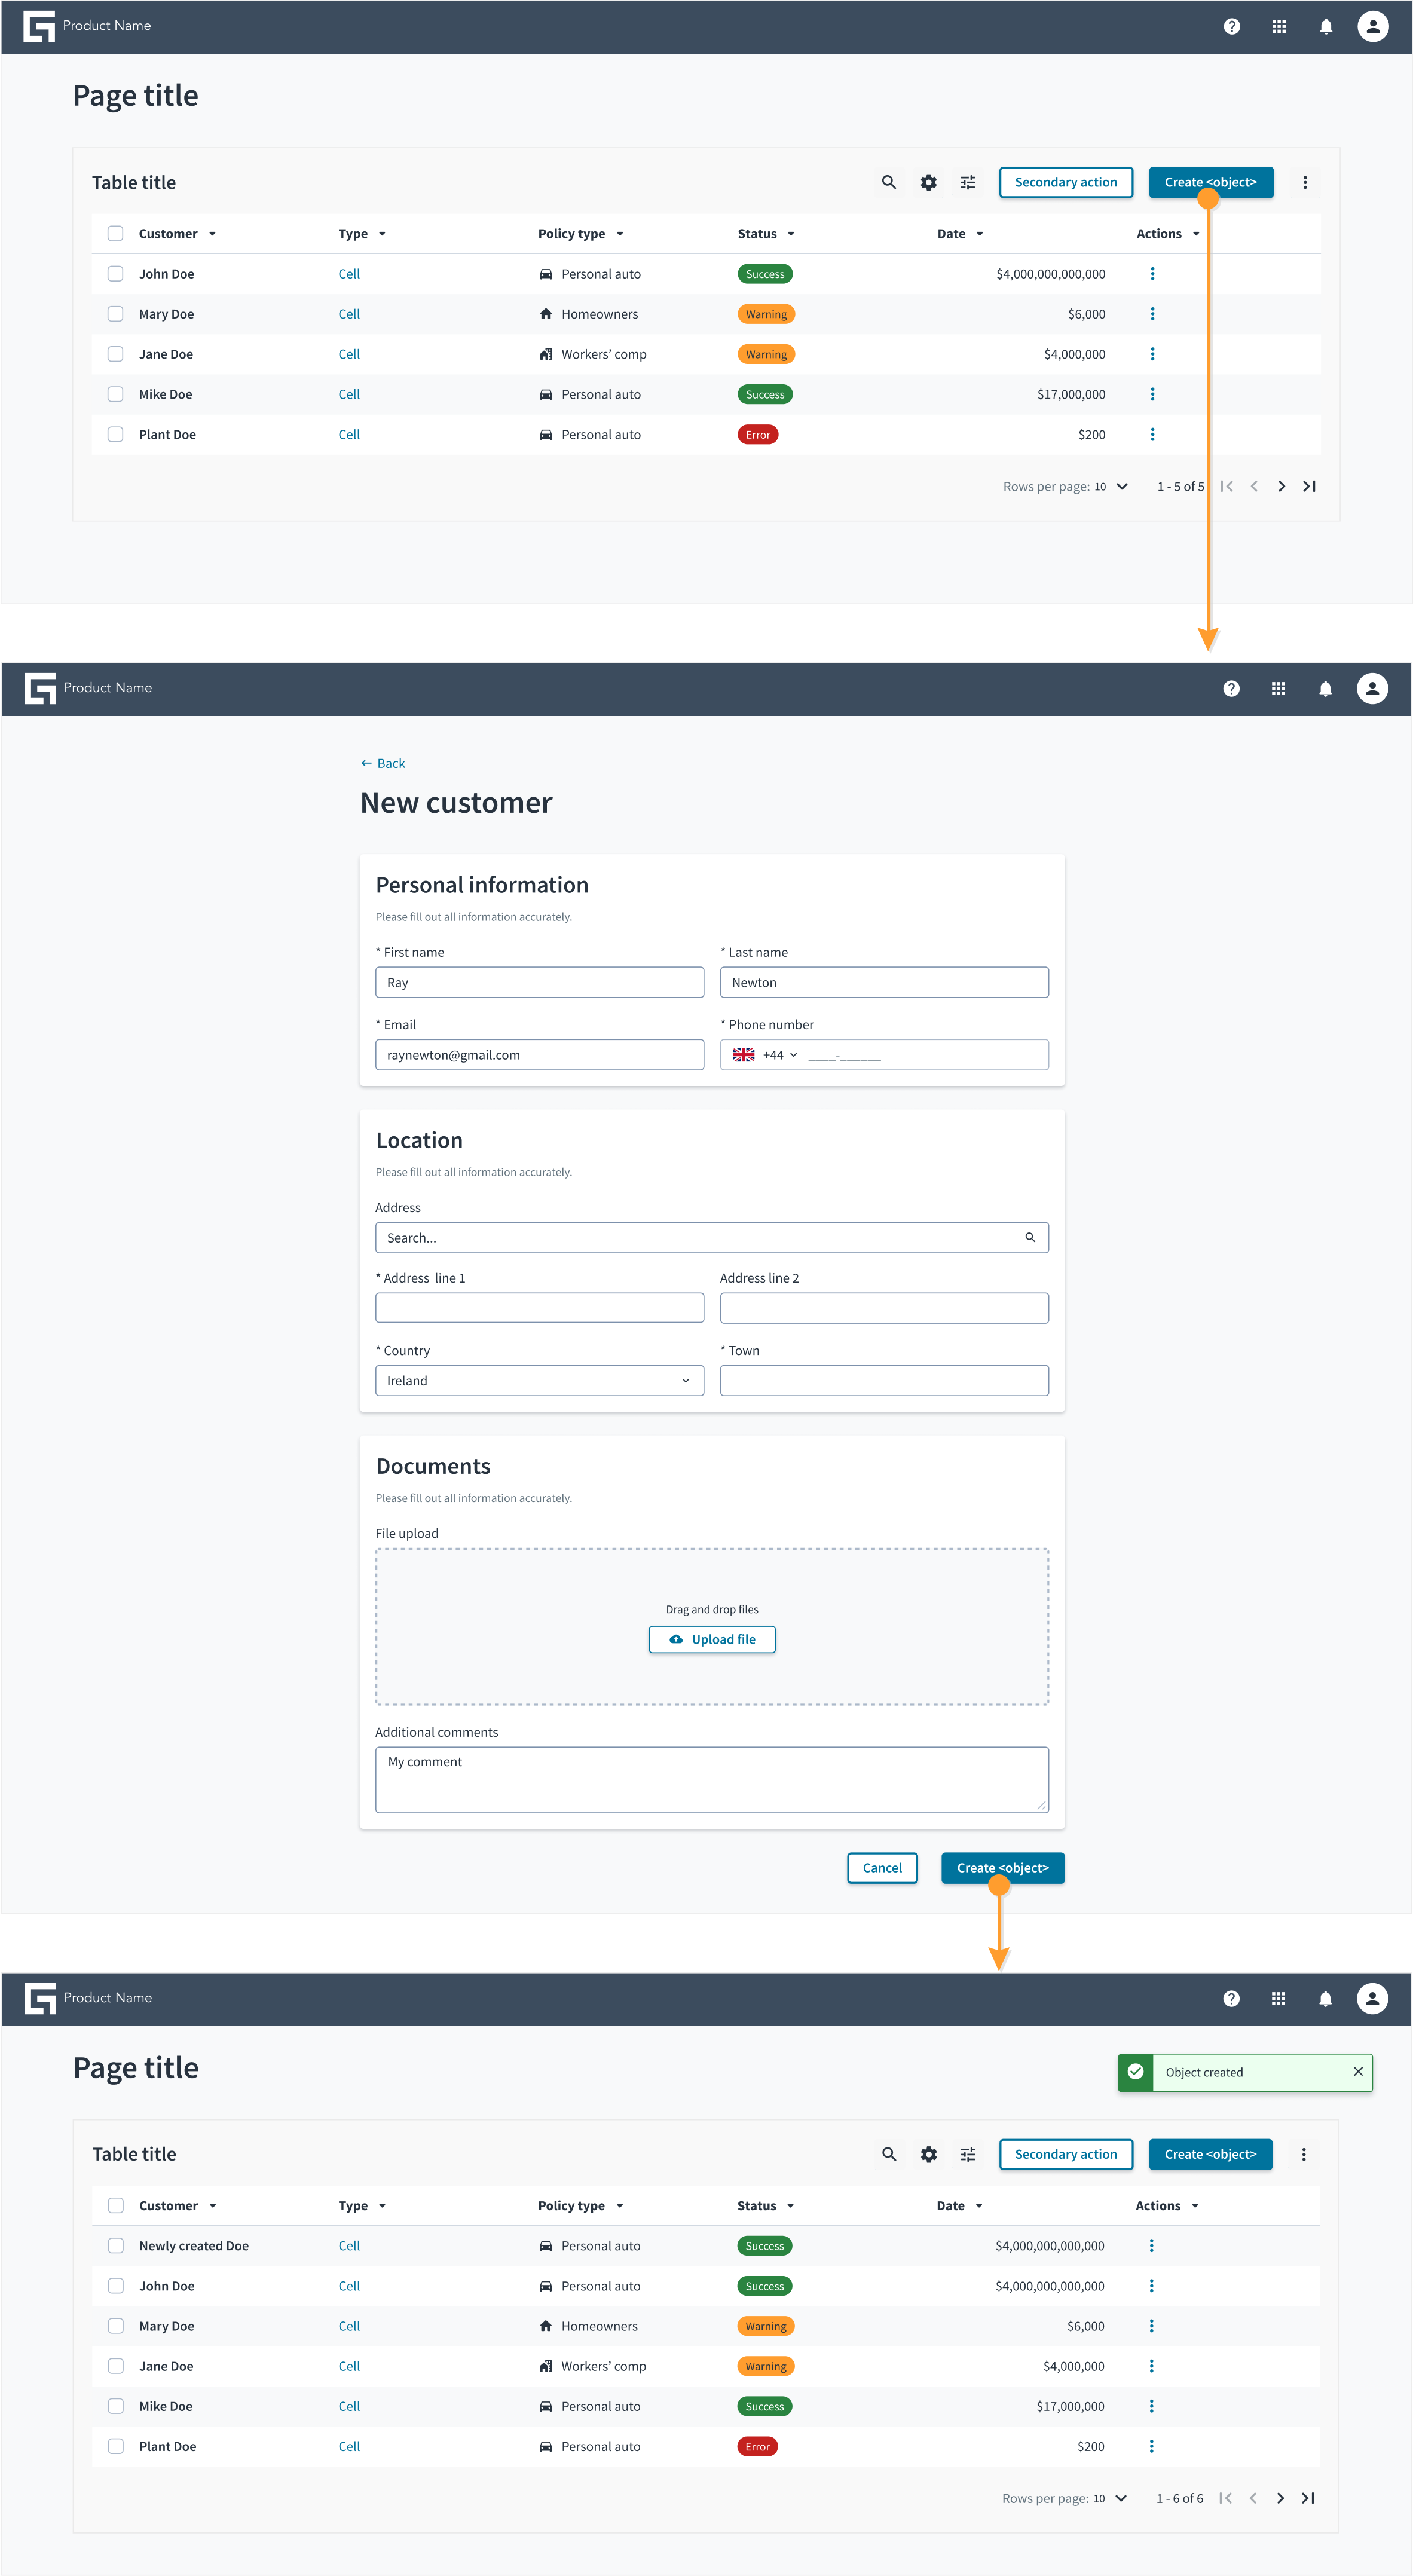Click the search icon in the bottom table toolbar

click(x=888, y=2154)
